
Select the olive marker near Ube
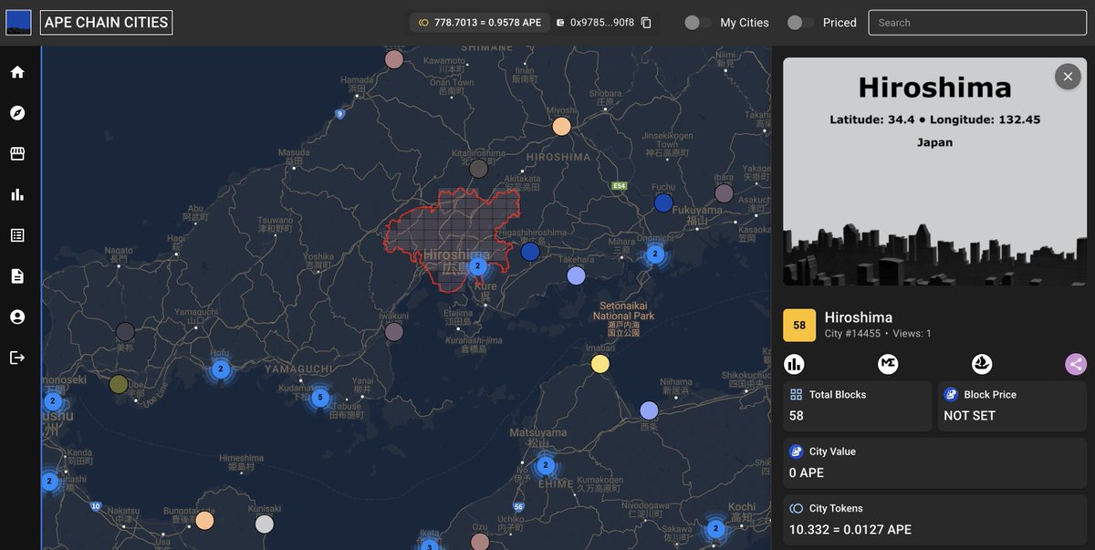tap(118, 384)
